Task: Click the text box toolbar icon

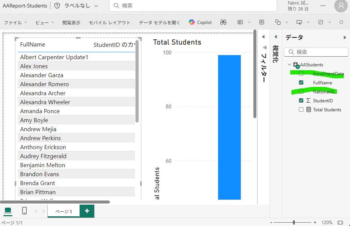Action: click(x=262, y=22)
